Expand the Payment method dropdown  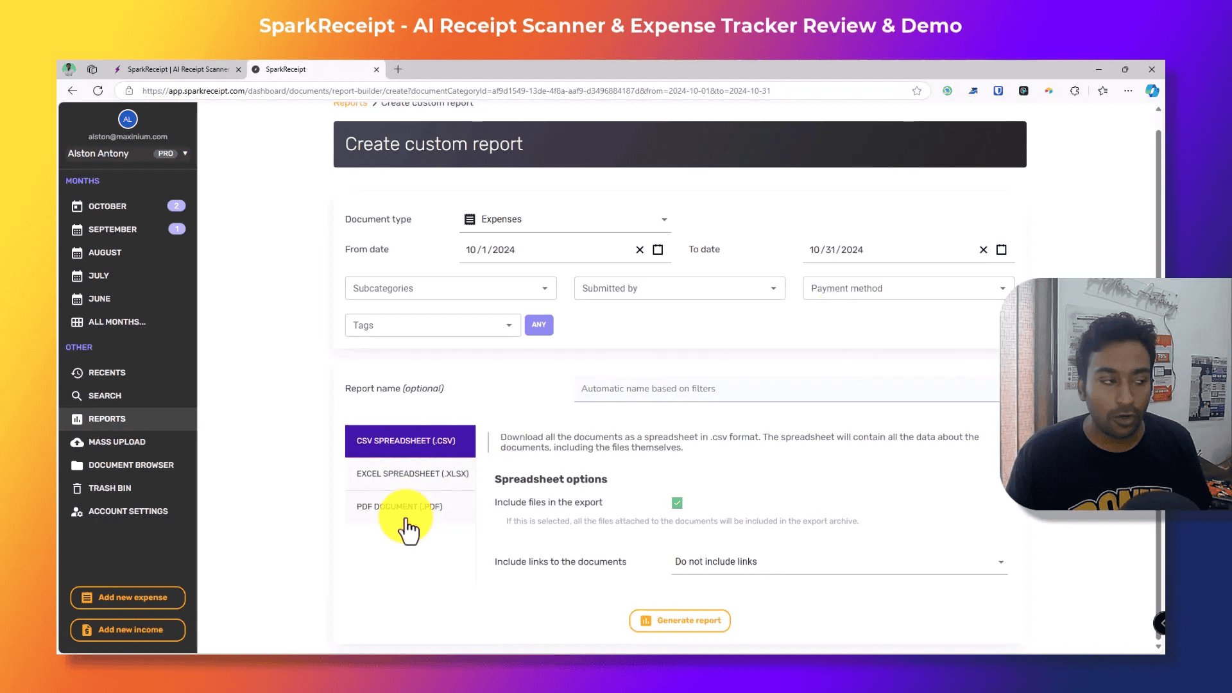(909, 288)
